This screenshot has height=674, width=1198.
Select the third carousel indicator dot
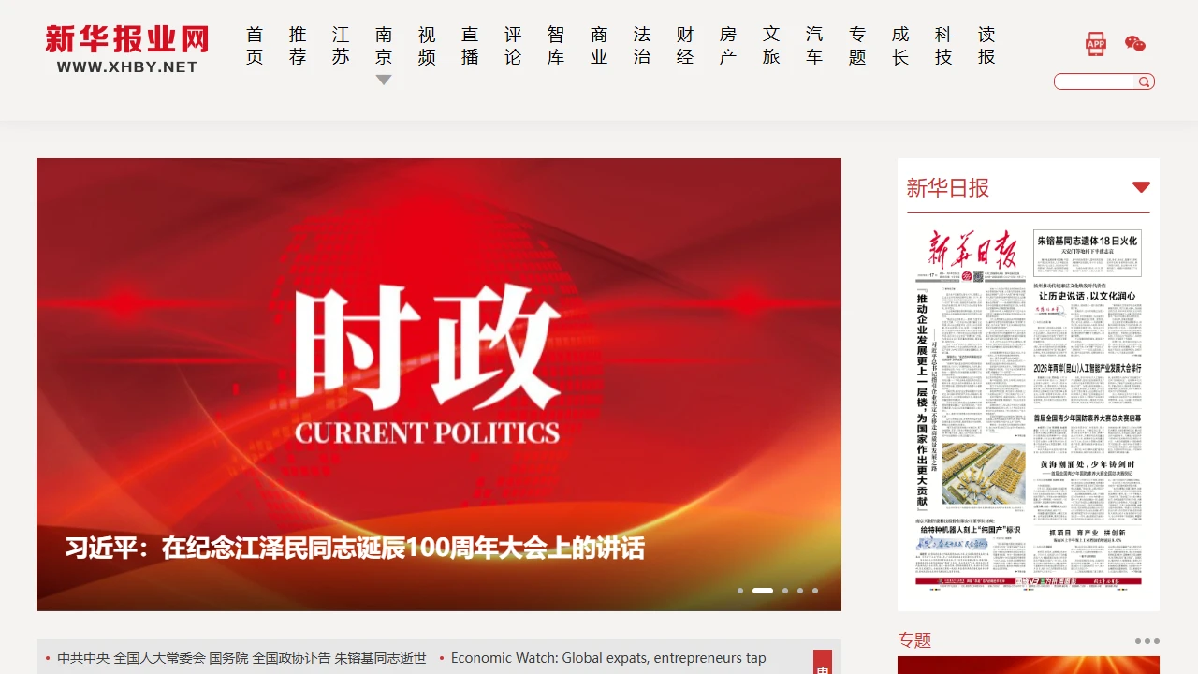coord(785,591)
